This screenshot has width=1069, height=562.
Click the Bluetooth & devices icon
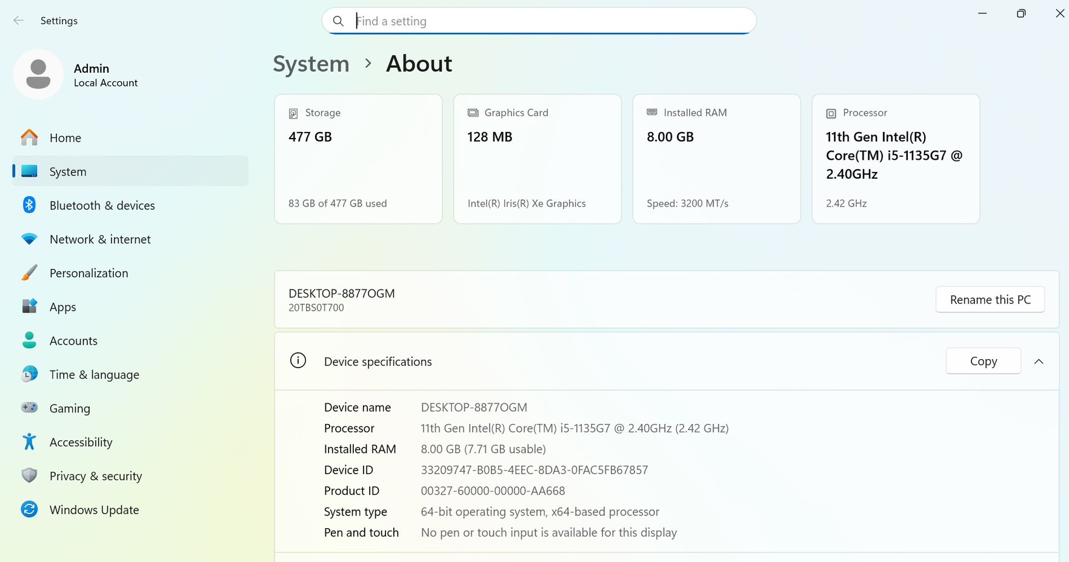pyautogui.click(x=29, y=205)
